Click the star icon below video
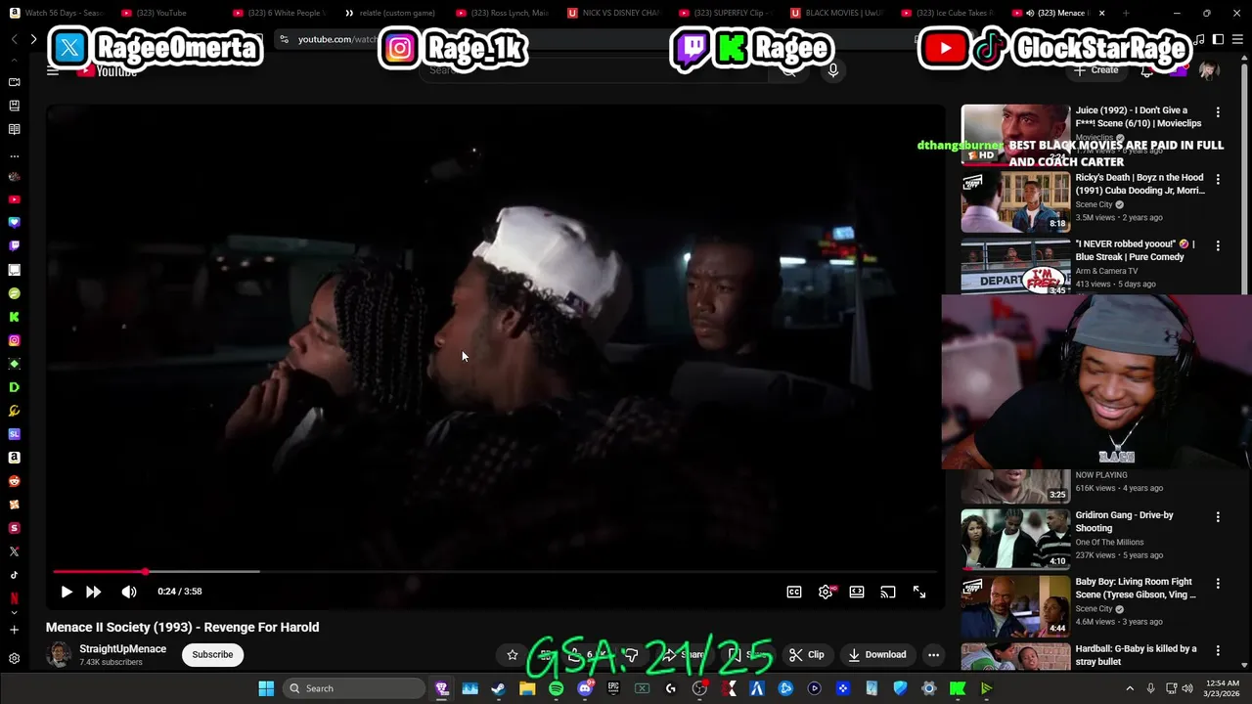The width and height of the screenshot is (1252, 704). [x=513, y=654]
